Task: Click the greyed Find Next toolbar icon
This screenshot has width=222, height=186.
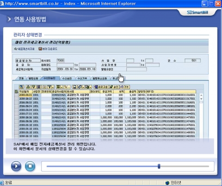Action: (x=44, y=87)
